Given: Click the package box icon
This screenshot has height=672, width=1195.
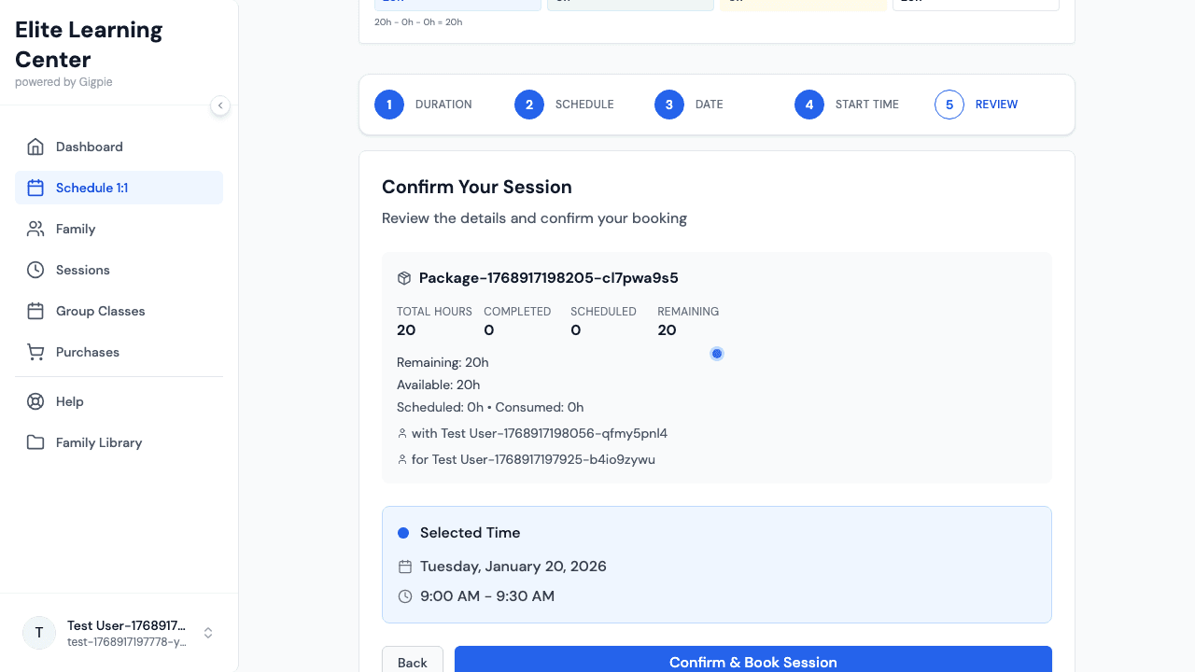Looking at the screenshot, I should (x=404, y=278).
